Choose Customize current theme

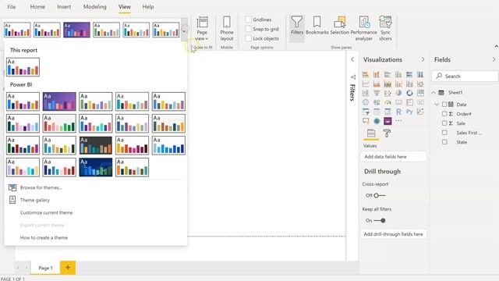(x=47, y=212)
